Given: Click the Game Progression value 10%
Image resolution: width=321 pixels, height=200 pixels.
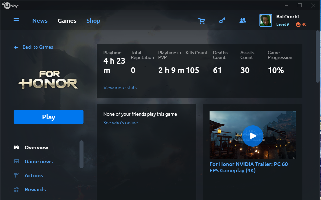Looking at the screenshot, I should (x=276, y=70).
